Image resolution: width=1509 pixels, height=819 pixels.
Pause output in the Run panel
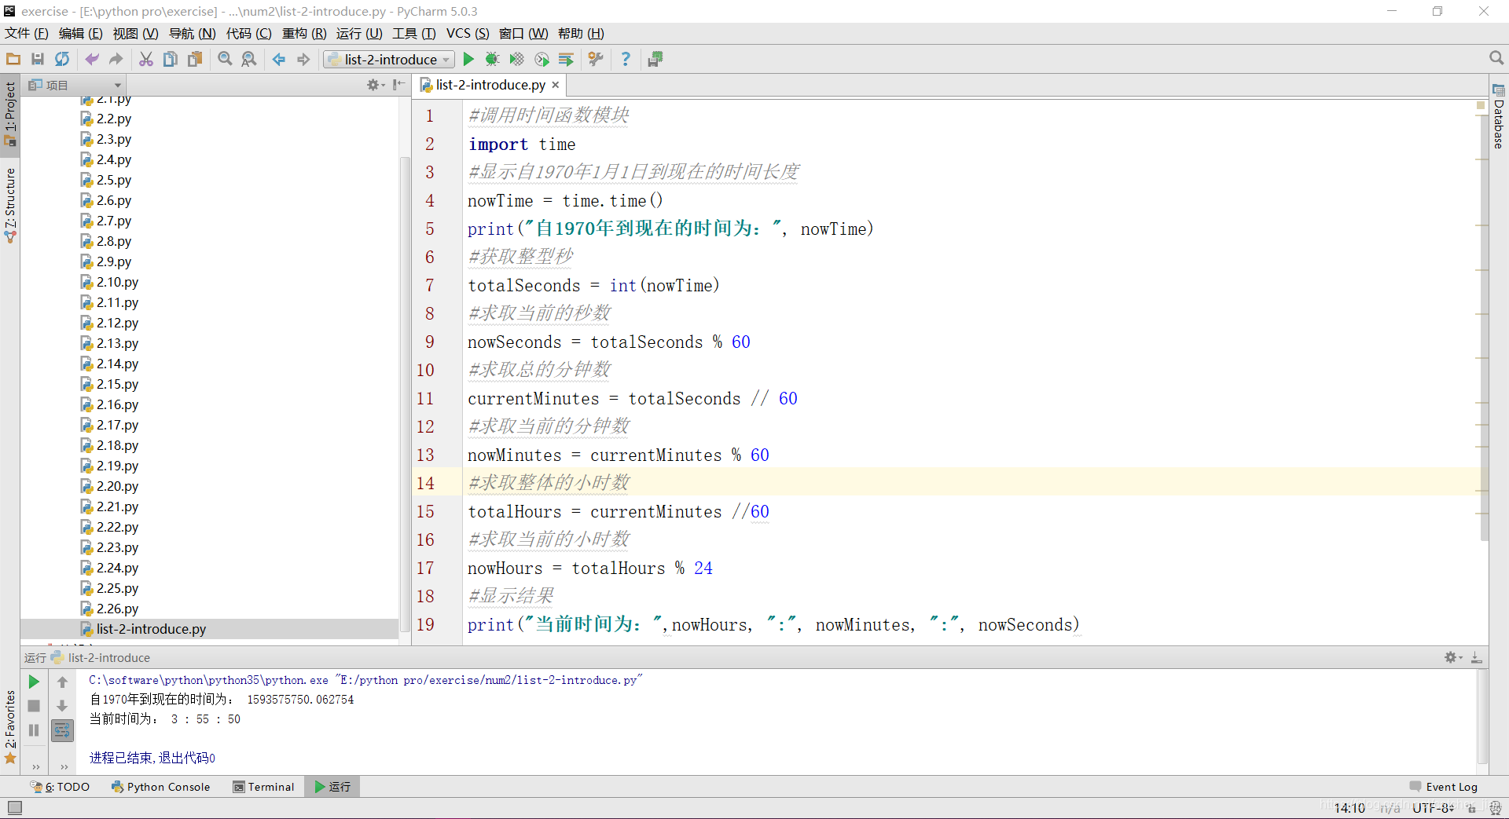[34, 730]
